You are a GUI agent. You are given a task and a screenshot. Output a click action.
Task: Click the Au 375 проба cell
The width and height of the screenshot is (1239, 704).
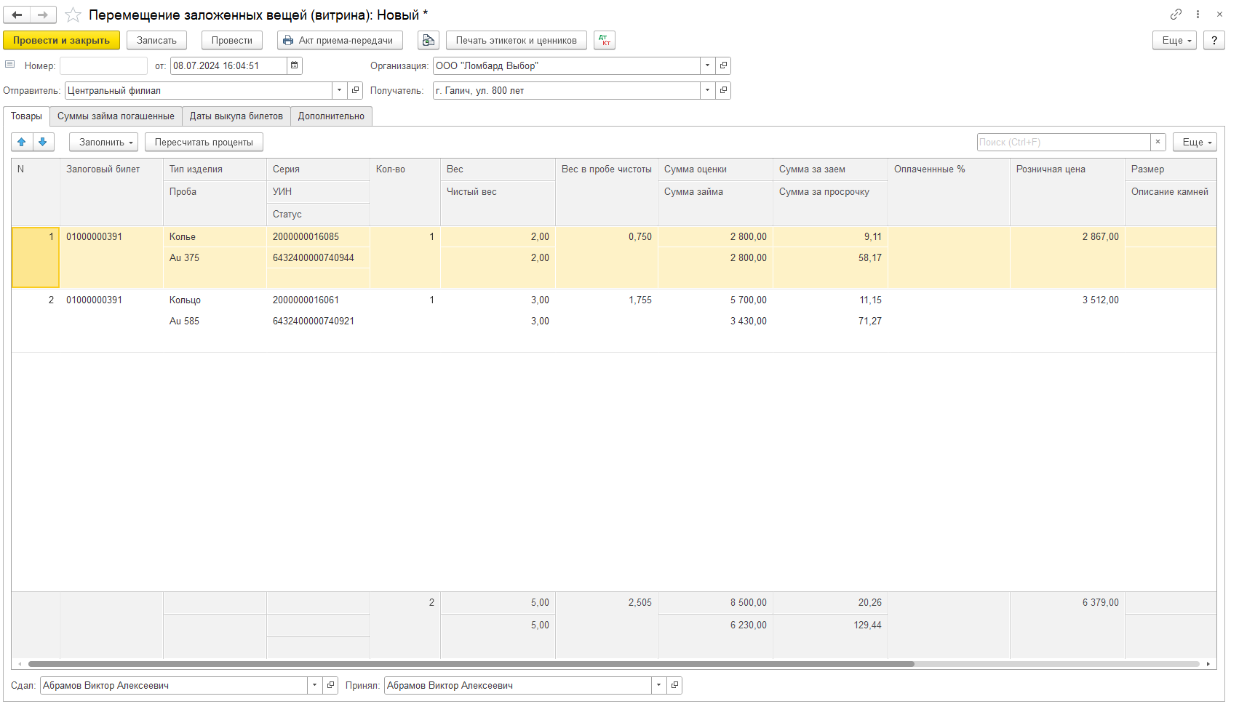(215, 258)
